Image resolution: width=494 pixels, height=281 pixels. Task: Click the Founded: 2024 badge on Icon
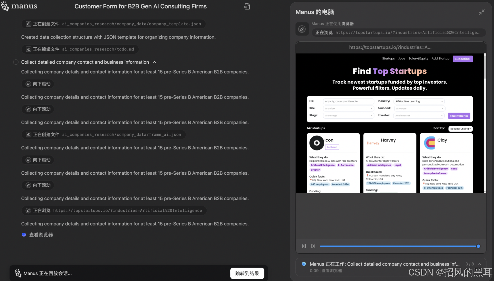pos(340,184)
